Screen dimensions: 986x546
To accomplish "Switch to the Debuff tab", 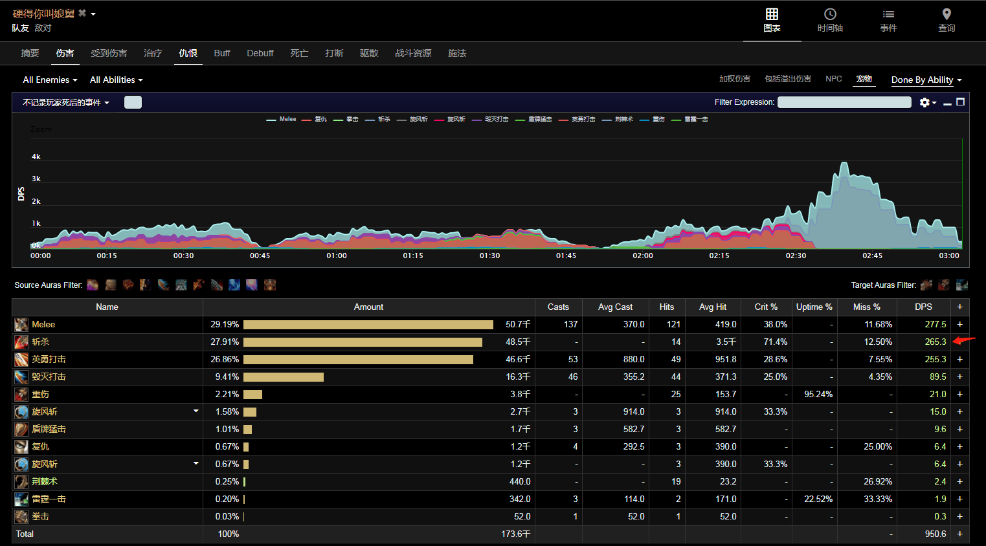I will (260, 53).
